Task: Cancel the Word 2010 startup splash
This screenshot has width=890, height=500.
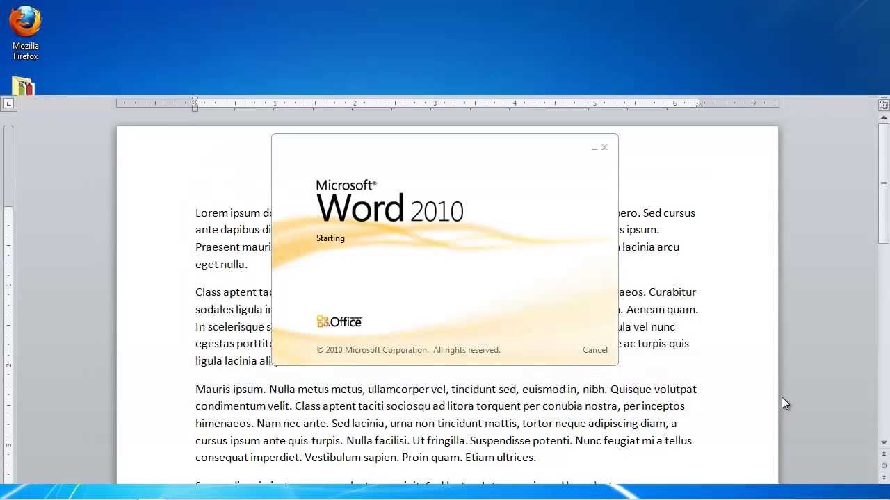Action: [x=595, y=350]
